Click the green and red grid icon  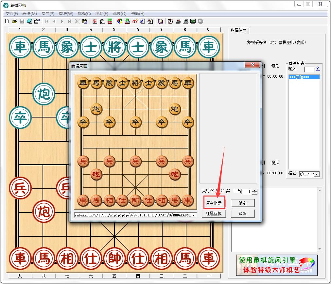click(110, 21)
